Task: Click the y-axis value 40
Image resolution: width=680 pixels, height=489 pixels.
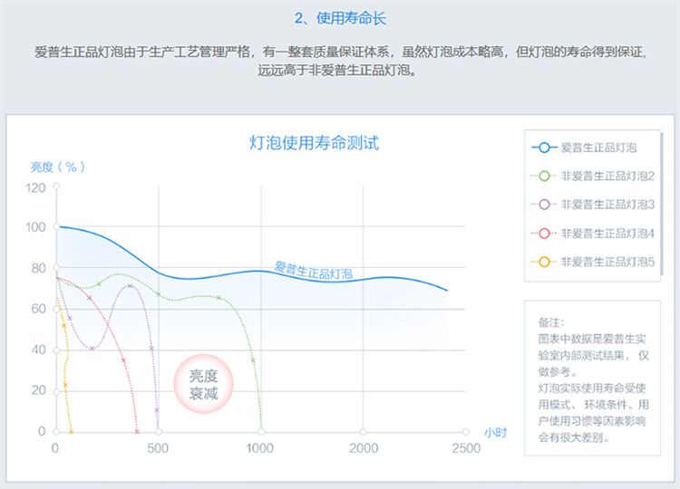Action: click(39, 350)
